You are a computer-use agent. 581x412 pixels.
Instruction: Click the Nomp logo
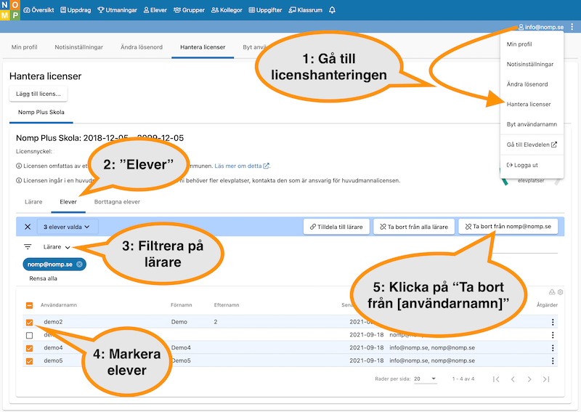pos(10,10)
